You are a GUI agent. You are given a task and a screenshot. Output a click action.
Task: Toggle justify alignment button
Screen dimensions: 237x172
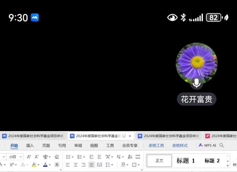coord(91,165)
